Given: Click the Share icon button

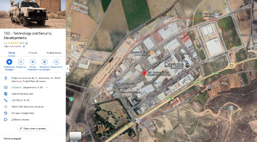Looking at the screenshot, I should tap(57, 62).
